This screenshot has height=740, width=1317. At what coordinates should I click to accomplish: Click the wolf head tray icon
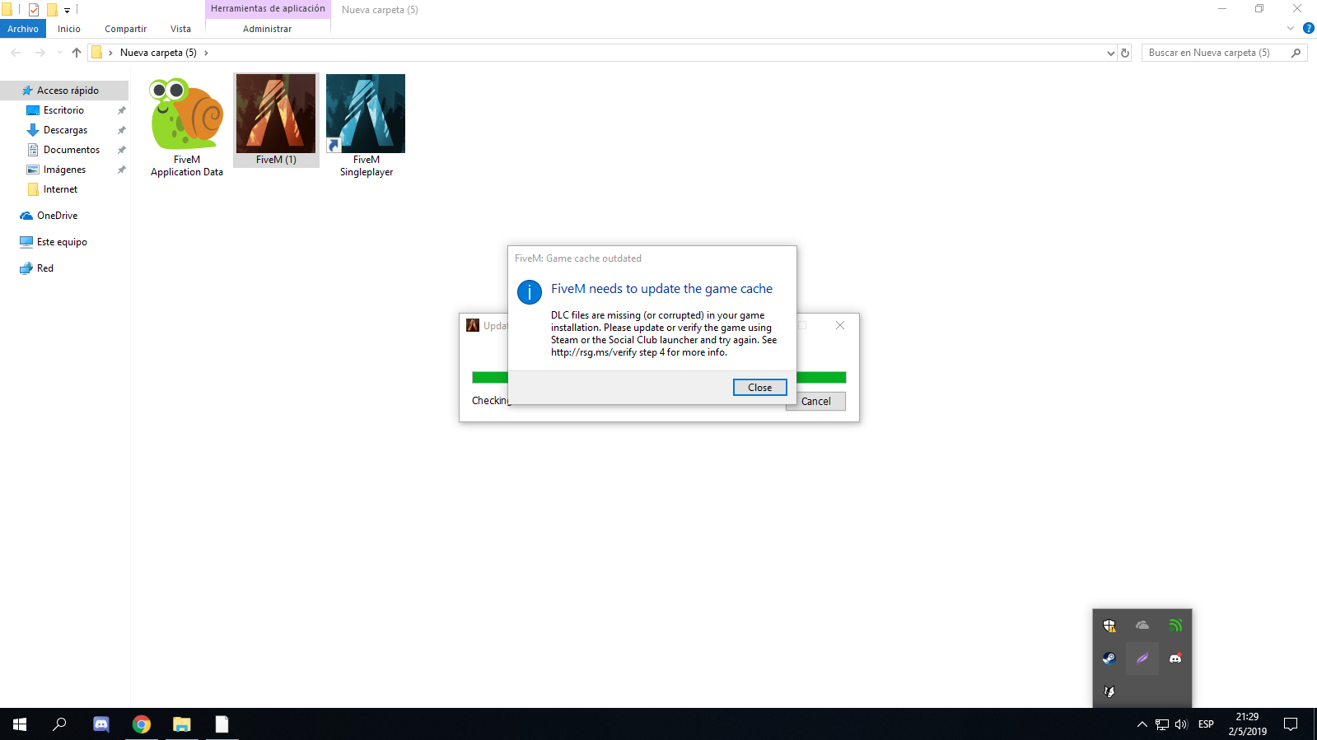coord(1109,691)
